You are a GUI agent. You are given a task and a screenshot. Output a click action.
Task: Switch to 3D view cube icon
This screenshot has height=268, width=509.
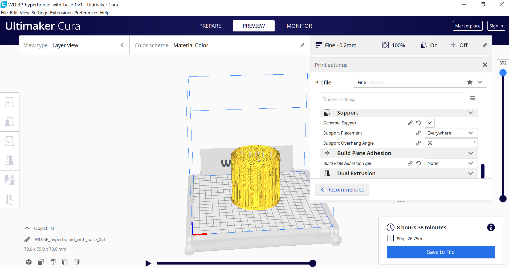pyautogui.click(x=29, y=262)
